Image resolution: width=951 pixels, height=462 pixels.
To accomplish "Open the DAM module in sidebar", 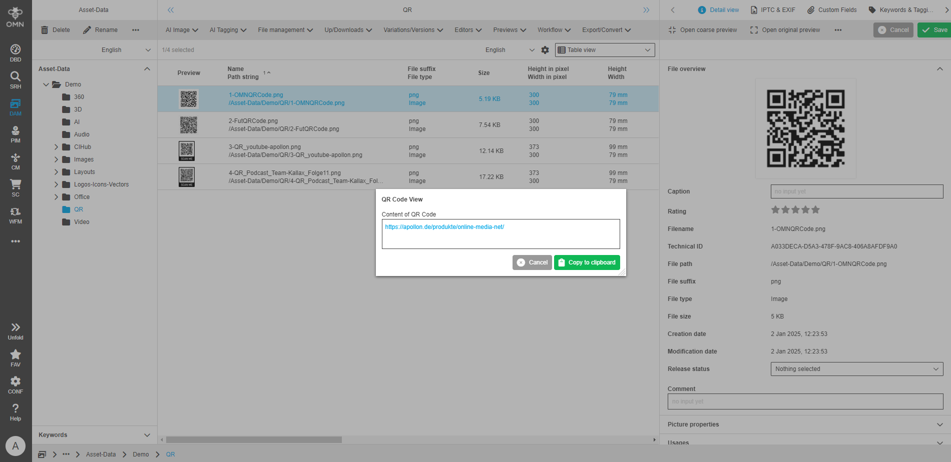I will [16, 107].
